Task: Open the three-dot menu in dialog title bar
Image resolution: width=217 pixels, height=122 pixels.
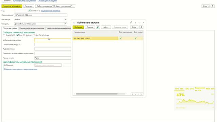Action: pos(135,23)
